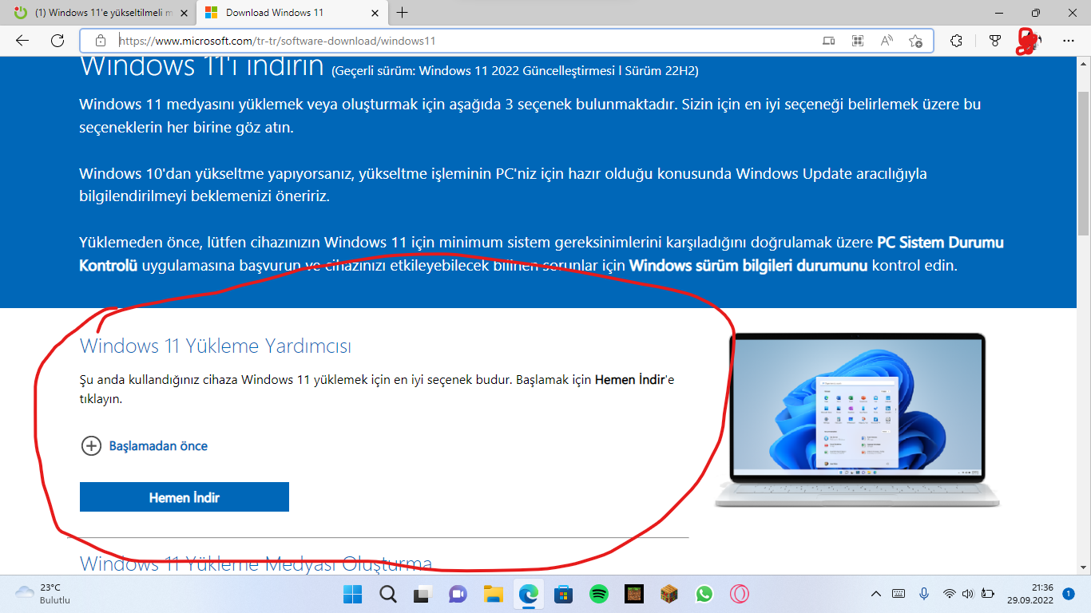The height and width of the screenshot is (613, 1091).
Task: Expand the 'Başlamadan önce' section
Action: (x=145, y=446)
